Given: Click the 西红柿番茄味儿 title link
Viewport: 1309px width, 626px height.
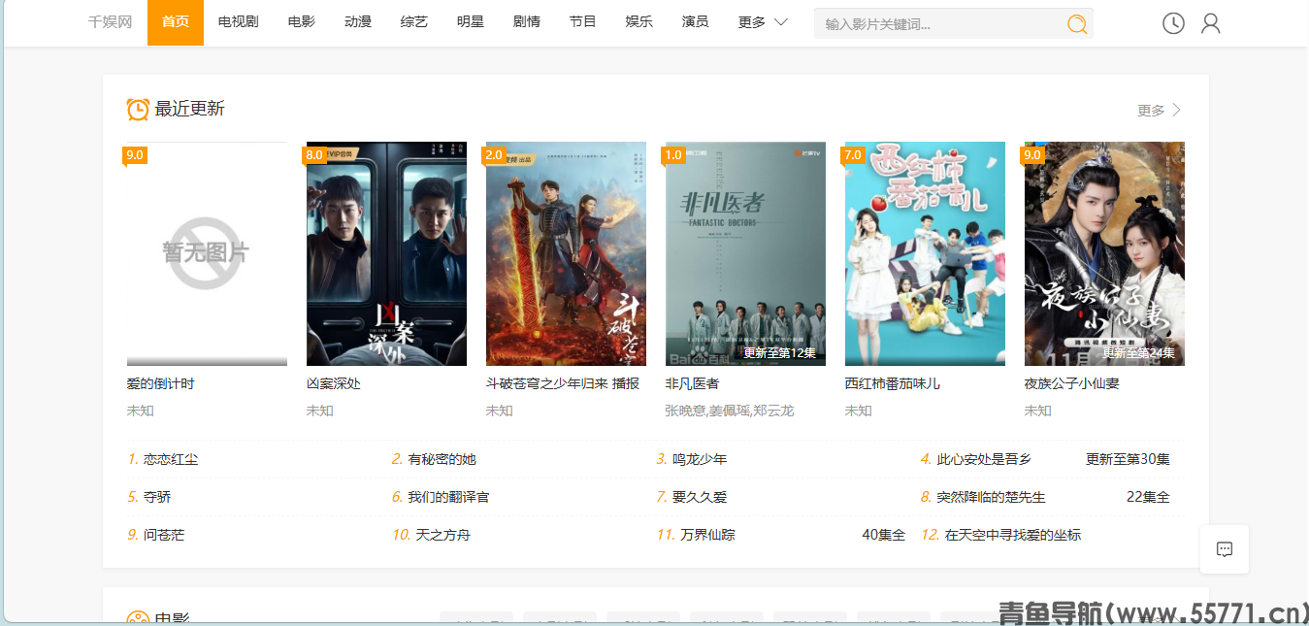Looking at the screenshot, I should (x=893, y=384).
